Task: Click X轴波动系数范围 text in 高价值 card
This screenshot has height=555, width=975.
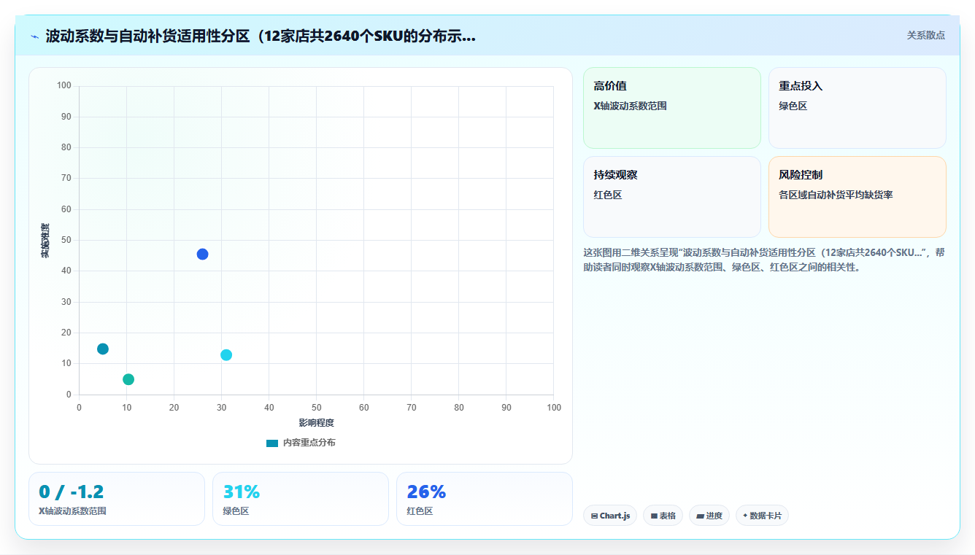Action: click(631, 106)
